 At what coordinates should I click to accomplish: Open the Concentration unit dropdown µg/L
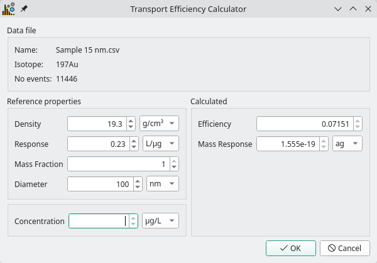[160, 221]
